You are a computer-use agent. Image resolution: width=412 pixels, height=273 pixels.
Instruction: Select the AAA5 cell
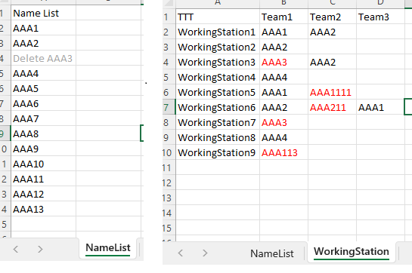43,88
